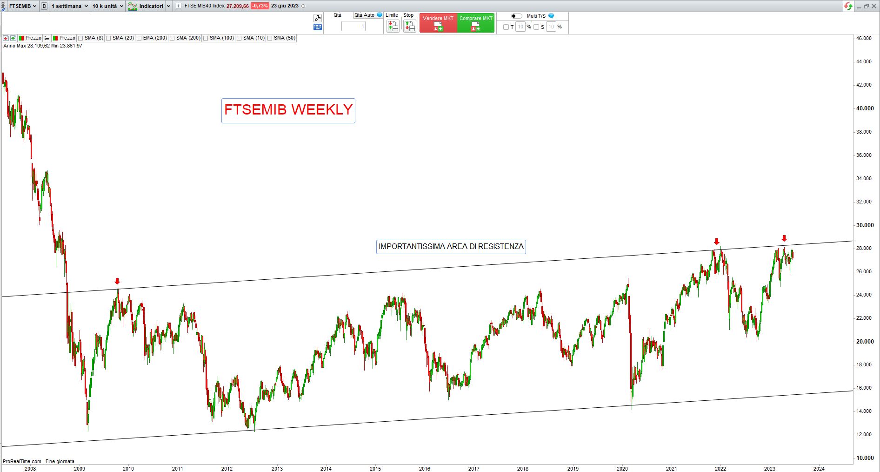Expand the Indicatori dropdown arrow

[168, 6]
